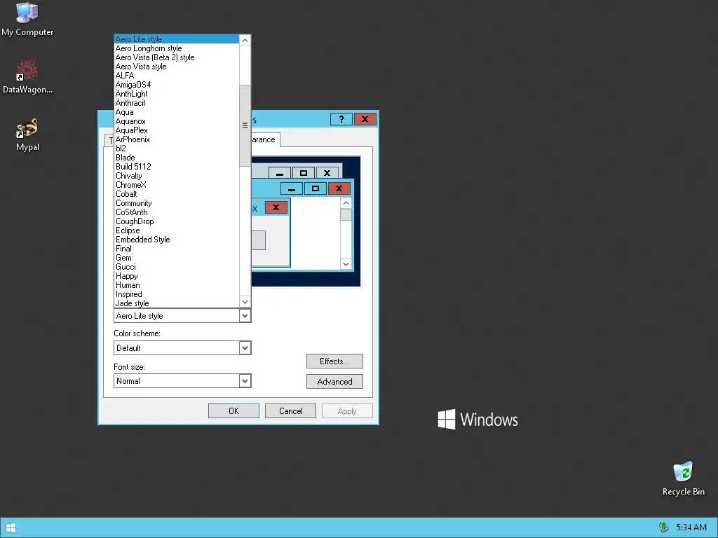Screen dimensions: 718x538
Task: Click the Apply button
Action: click(347, 411)
